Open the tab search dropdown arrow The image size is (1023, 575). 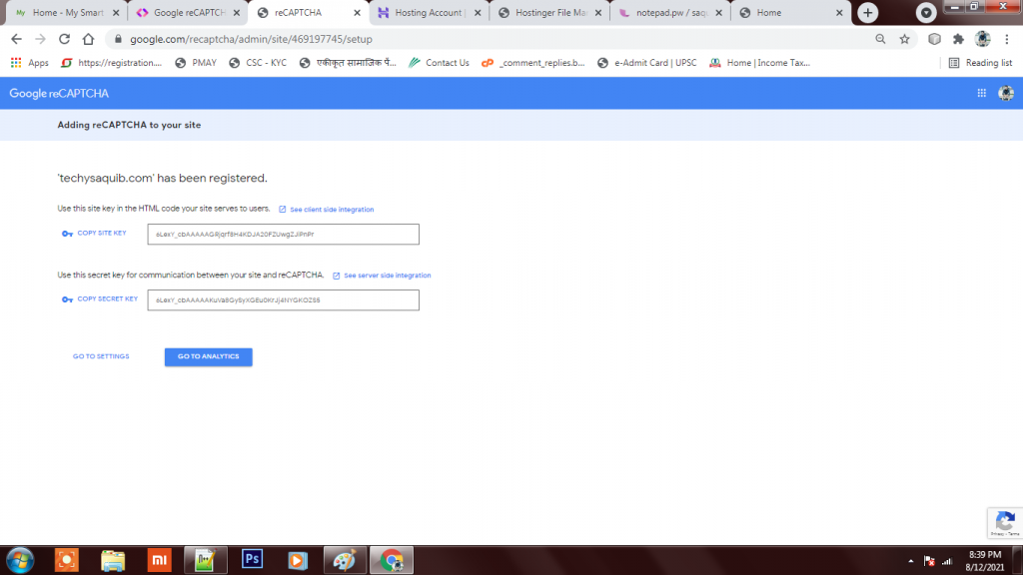coord(926,12)
